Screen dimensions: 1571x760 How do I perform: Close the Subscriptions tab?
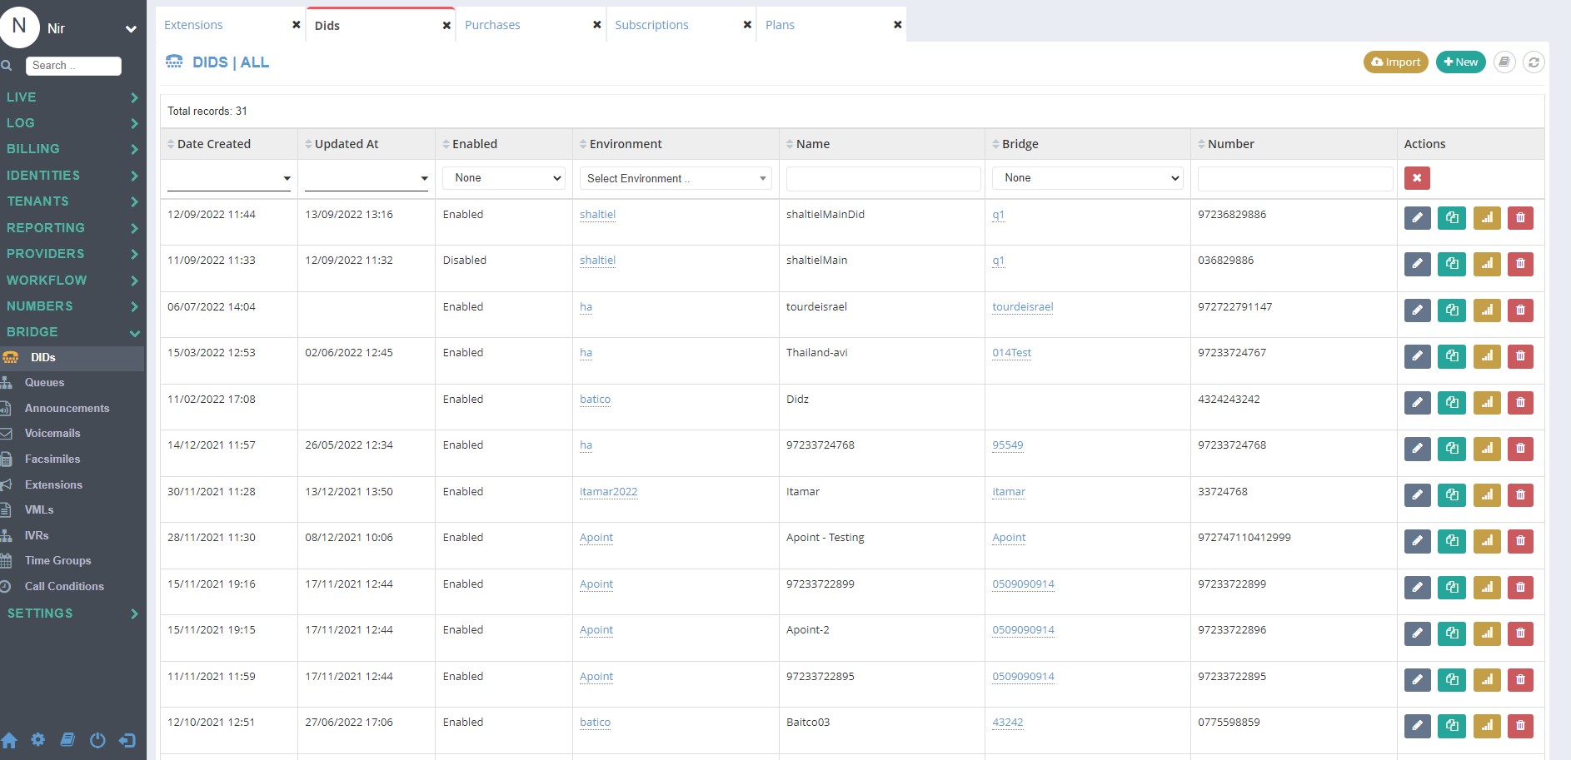click(747, 25)
